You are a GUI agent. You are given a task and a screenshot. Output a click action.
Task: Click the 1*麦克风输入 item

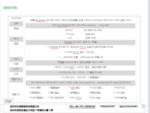pyautogui.click(x=95, y=93)
